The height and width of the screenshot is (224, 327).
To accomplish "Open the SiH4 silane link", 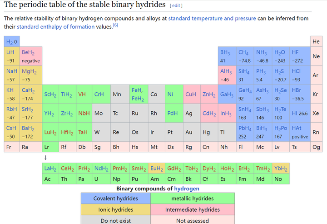I will click(x=244, y=71).
